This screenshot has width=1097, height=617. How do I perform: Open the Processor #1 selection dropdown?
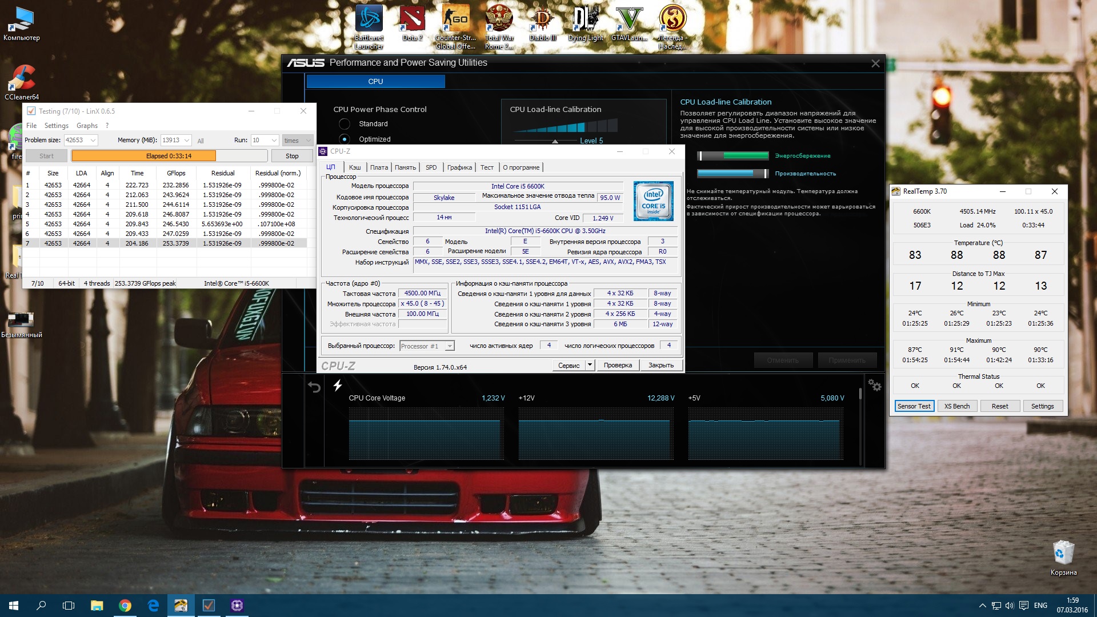450,346
